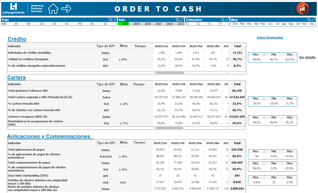Open the Datos Regionales link
Viewport: 318px width, 193px height.
(x=270, y=38)
